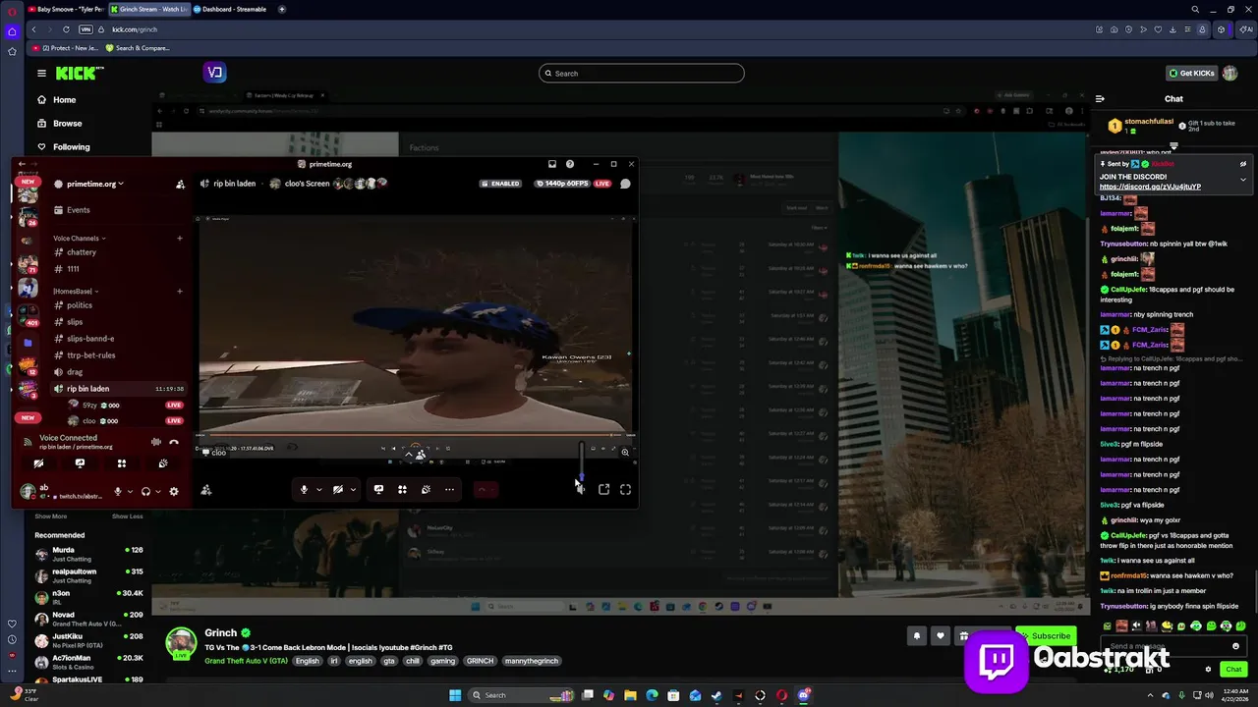The image size is (1258, 707).
Task: Click 1440p 60FPS stream quality badge
Action: tap(561, 184)
